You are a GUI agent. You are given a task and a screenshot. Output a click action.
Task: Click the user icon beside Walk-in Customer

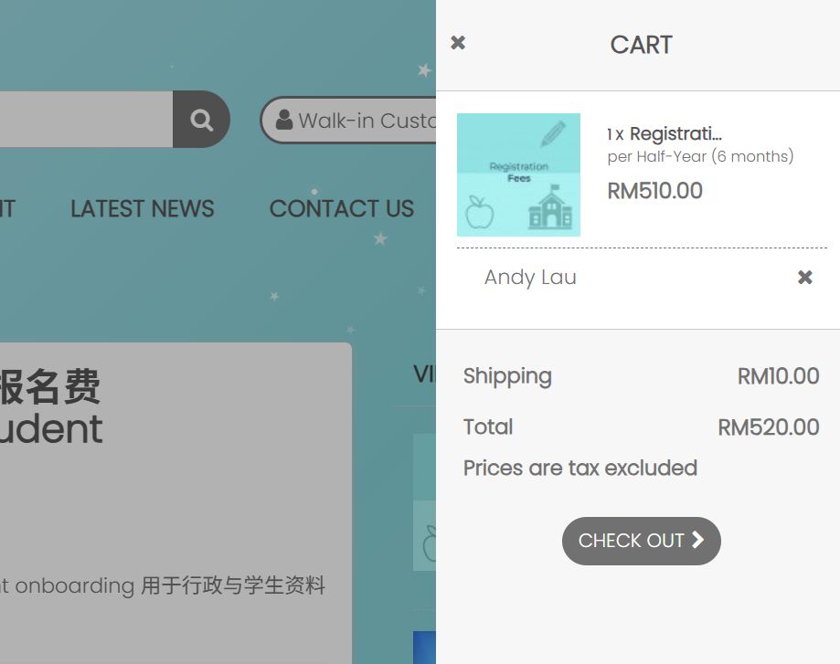[284, 120]
